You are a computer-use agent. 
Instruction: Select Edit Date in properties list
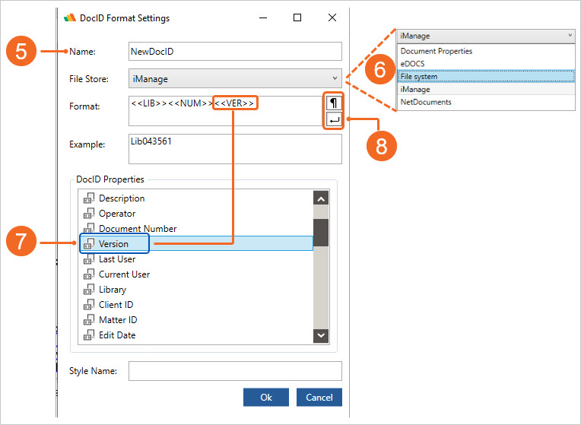195,335
